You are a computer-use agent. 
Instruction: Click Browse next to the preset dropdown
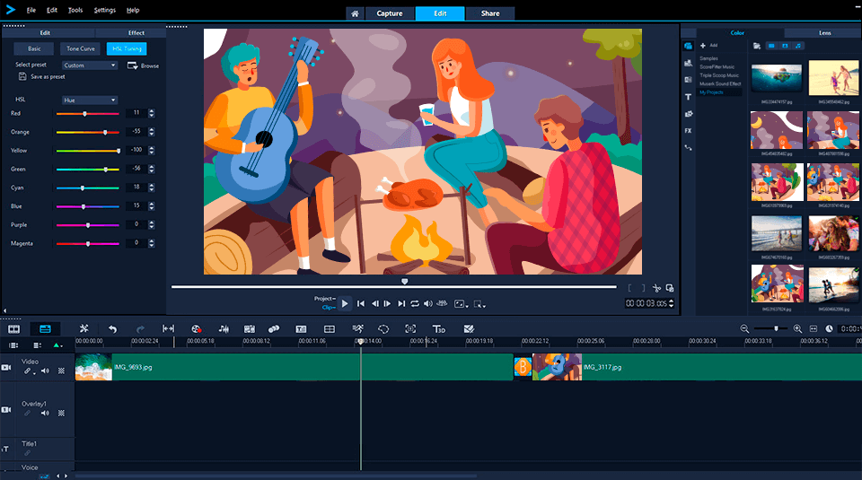(144, 65)
